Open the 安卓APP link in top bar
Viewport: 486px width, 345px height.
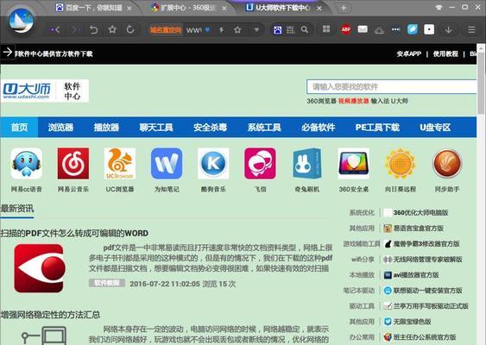pyautogui.click(x=409, y=53)
